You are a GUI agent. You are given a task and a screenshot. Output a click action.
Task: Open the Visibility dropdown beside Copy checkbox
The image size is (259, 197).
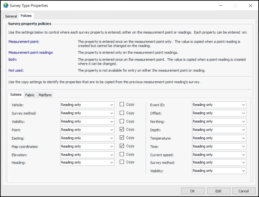(x=87, y=121)
